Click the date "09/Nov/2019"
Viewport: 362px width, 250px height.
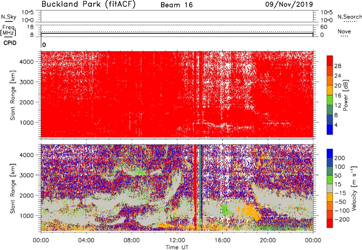pyautogui.click(x=289, y=4)
